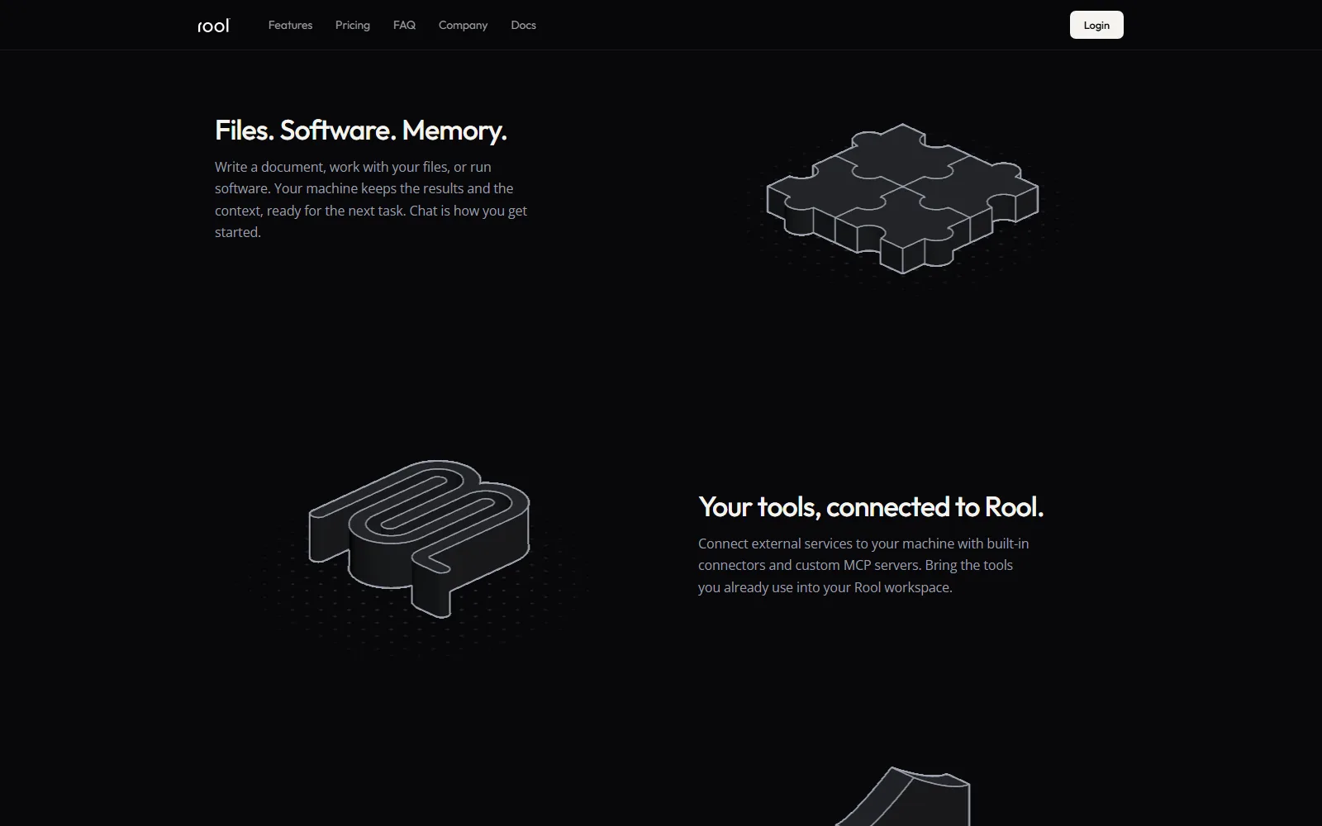Click the 'Your tools, connected to Rool.' heading
The width and height of the screenshot is (1322, 826).
click(871, 507)
